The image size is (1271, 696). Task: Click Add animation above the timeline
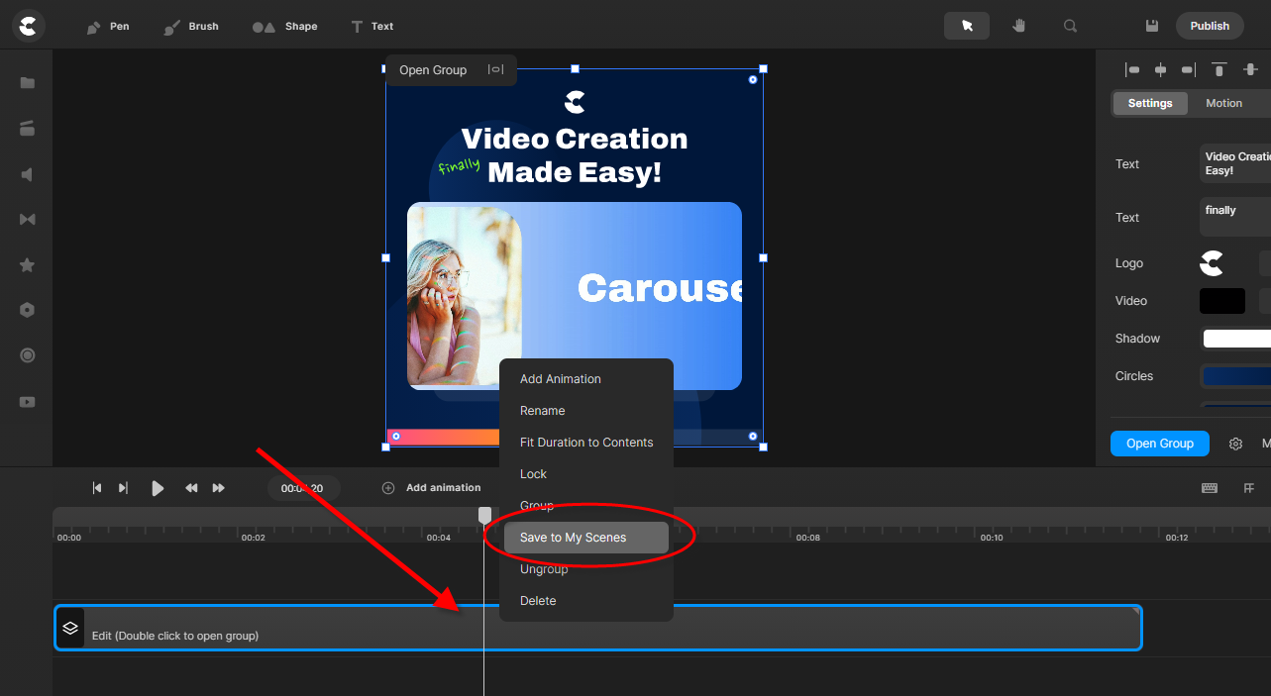click(432, 488)
